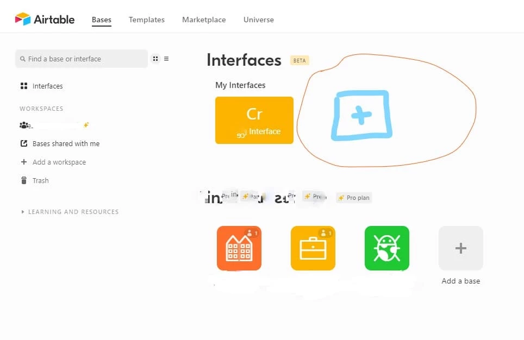
Task: Open the green bug base
Action: [x=387, y=248]
